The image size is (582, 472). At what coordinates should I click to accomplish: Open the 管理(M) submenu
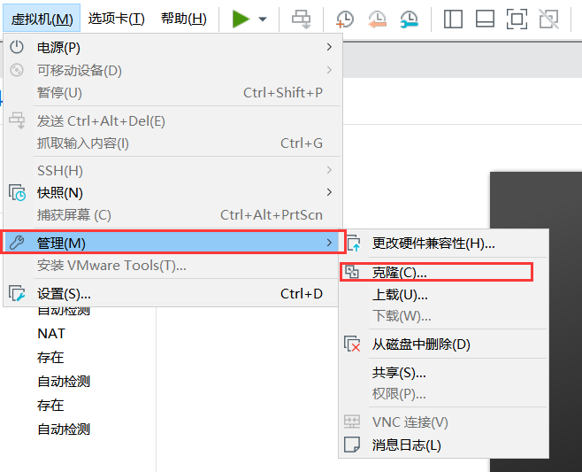(x=172, y=243)
